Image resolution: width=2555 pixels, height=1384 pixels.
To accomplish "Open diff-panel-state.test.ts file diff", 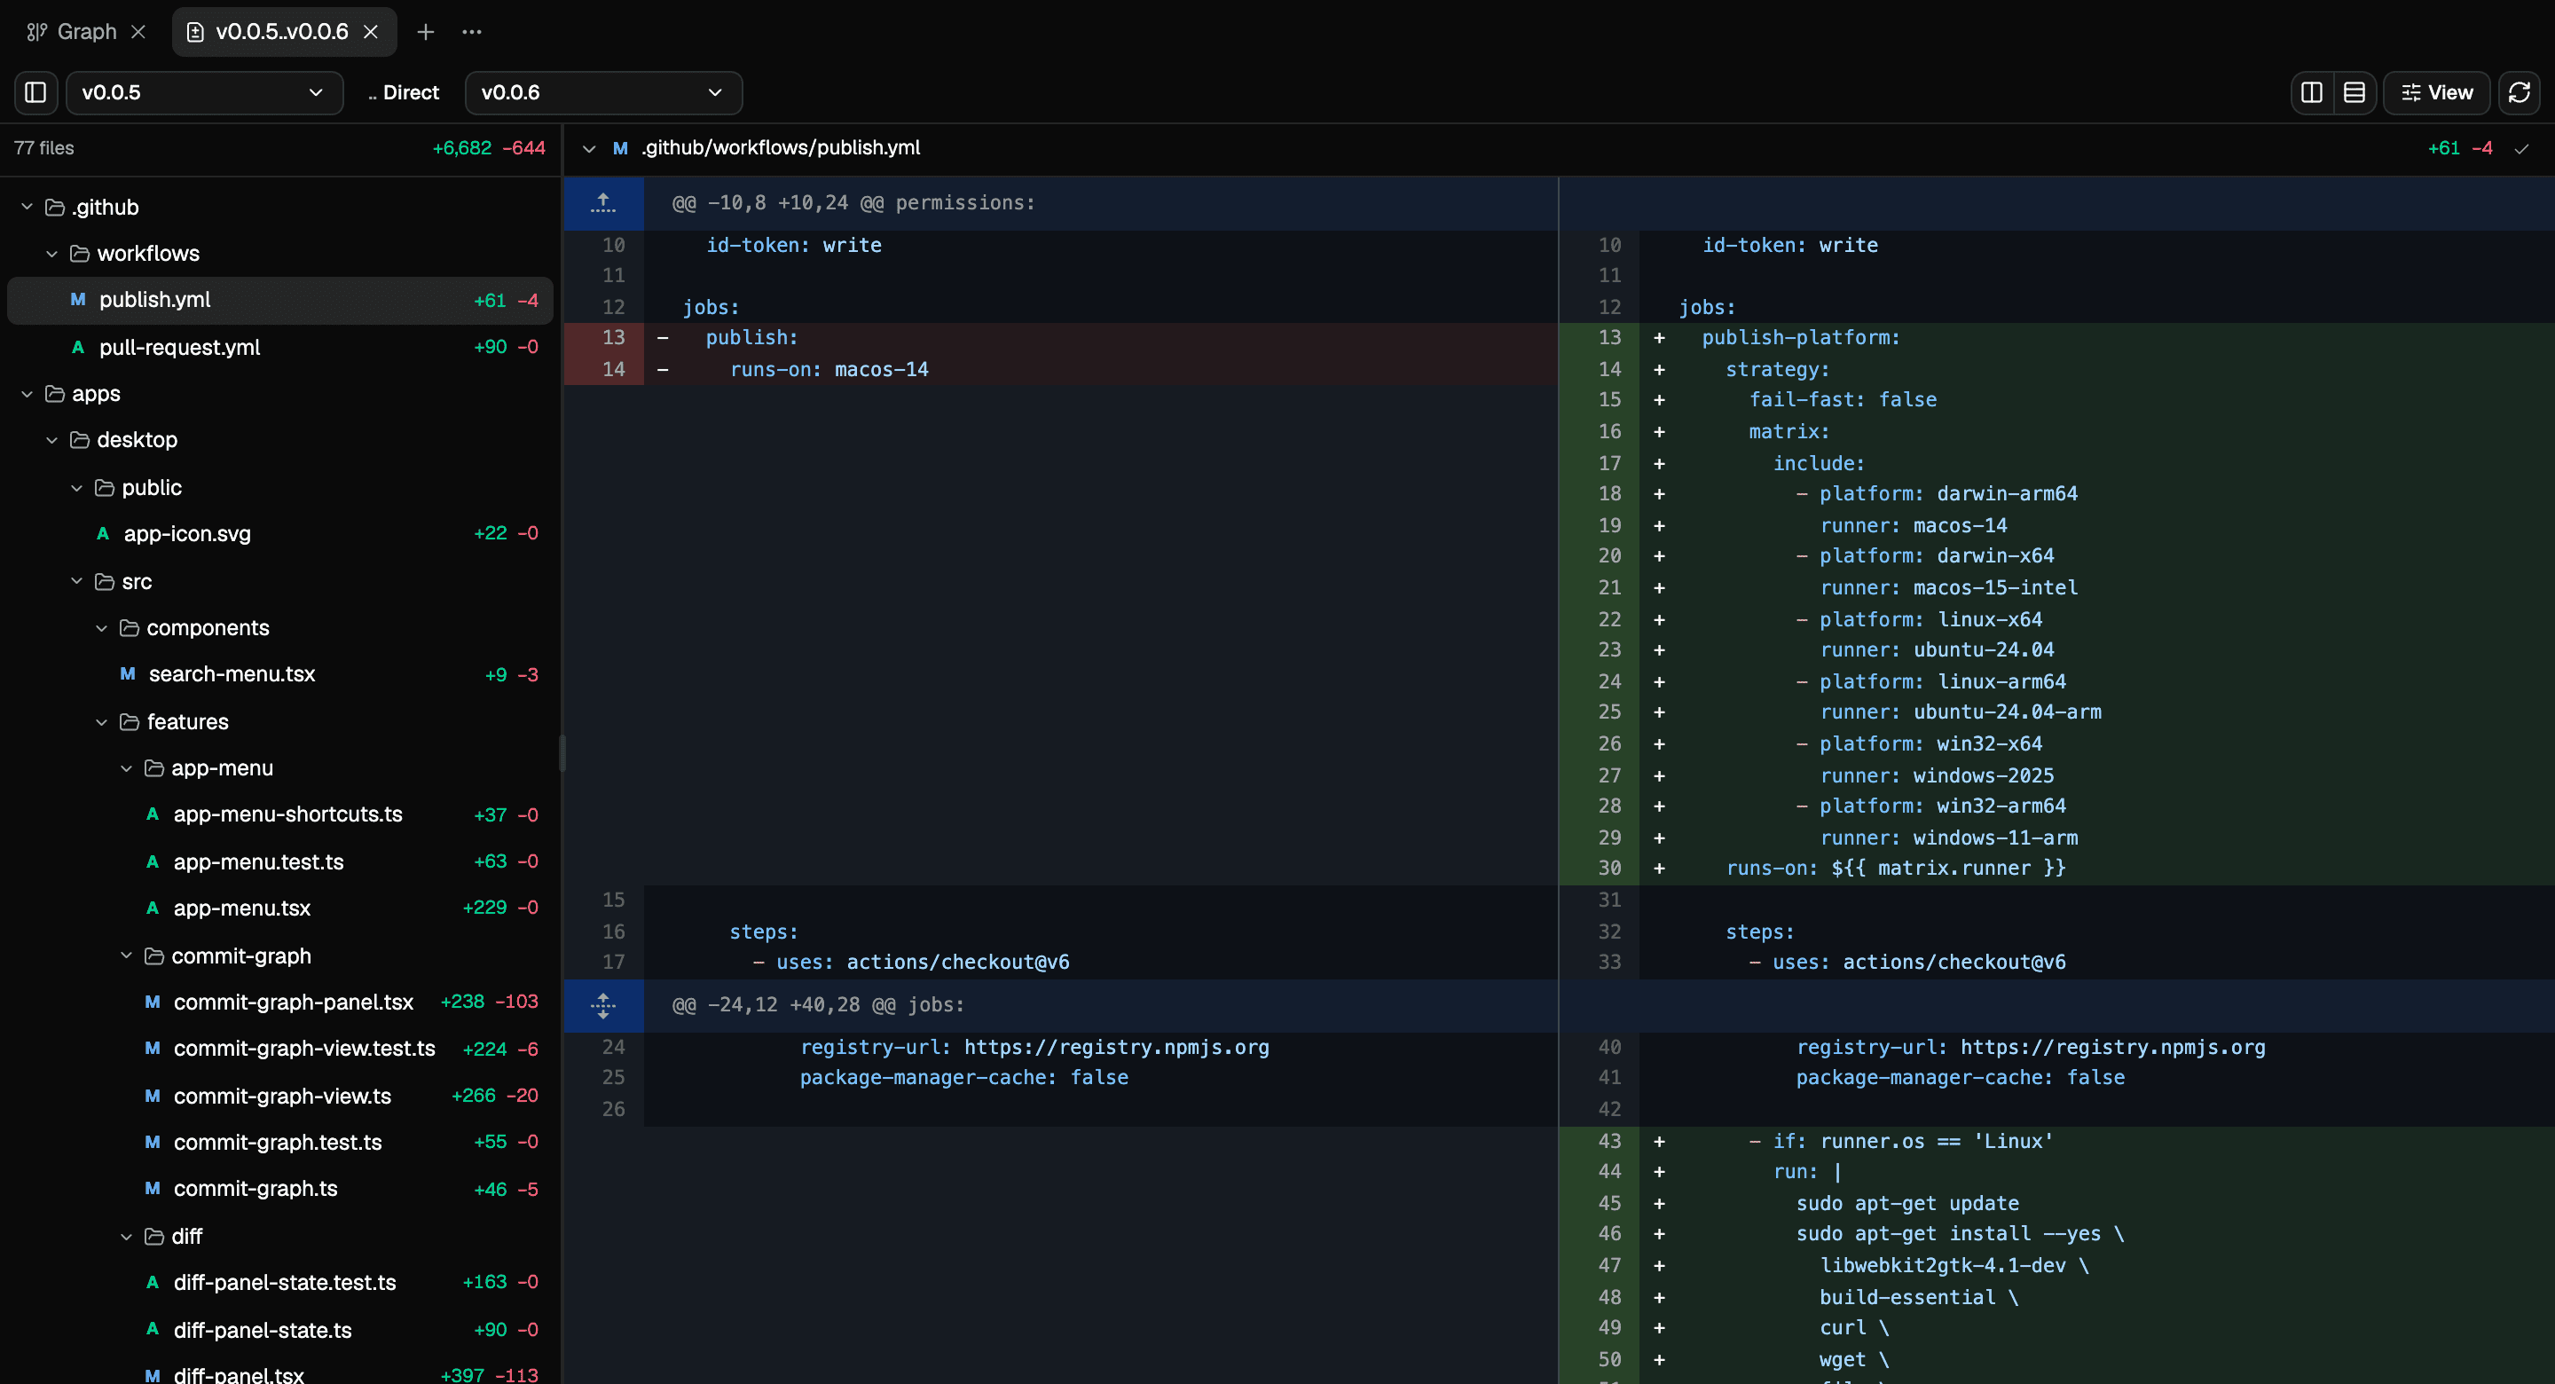I will (279, 1283).
